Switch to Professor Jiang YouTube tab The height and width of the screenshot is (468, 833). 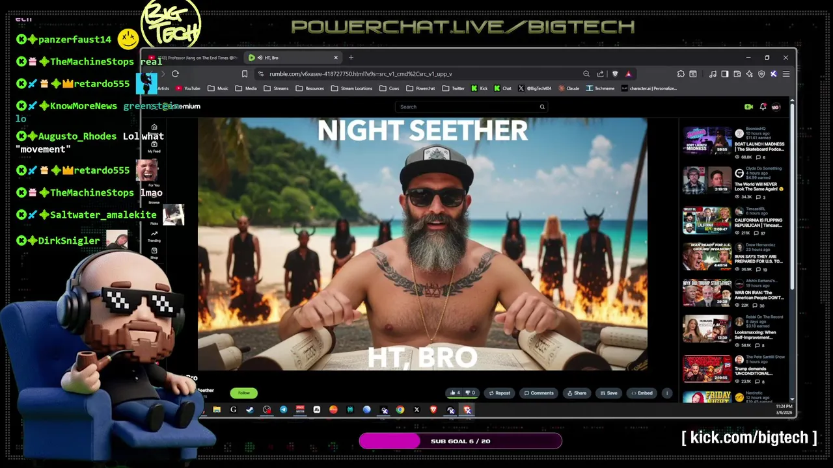pyautogui.click(x=197, y=58)
